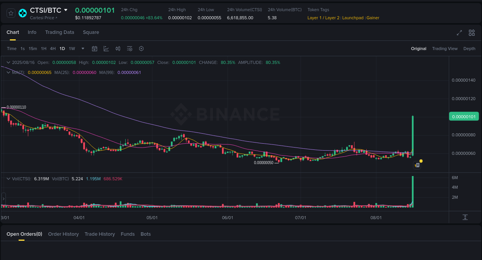
Task: Click the green current price label 0.00000101
Action: tap(464, 116)
